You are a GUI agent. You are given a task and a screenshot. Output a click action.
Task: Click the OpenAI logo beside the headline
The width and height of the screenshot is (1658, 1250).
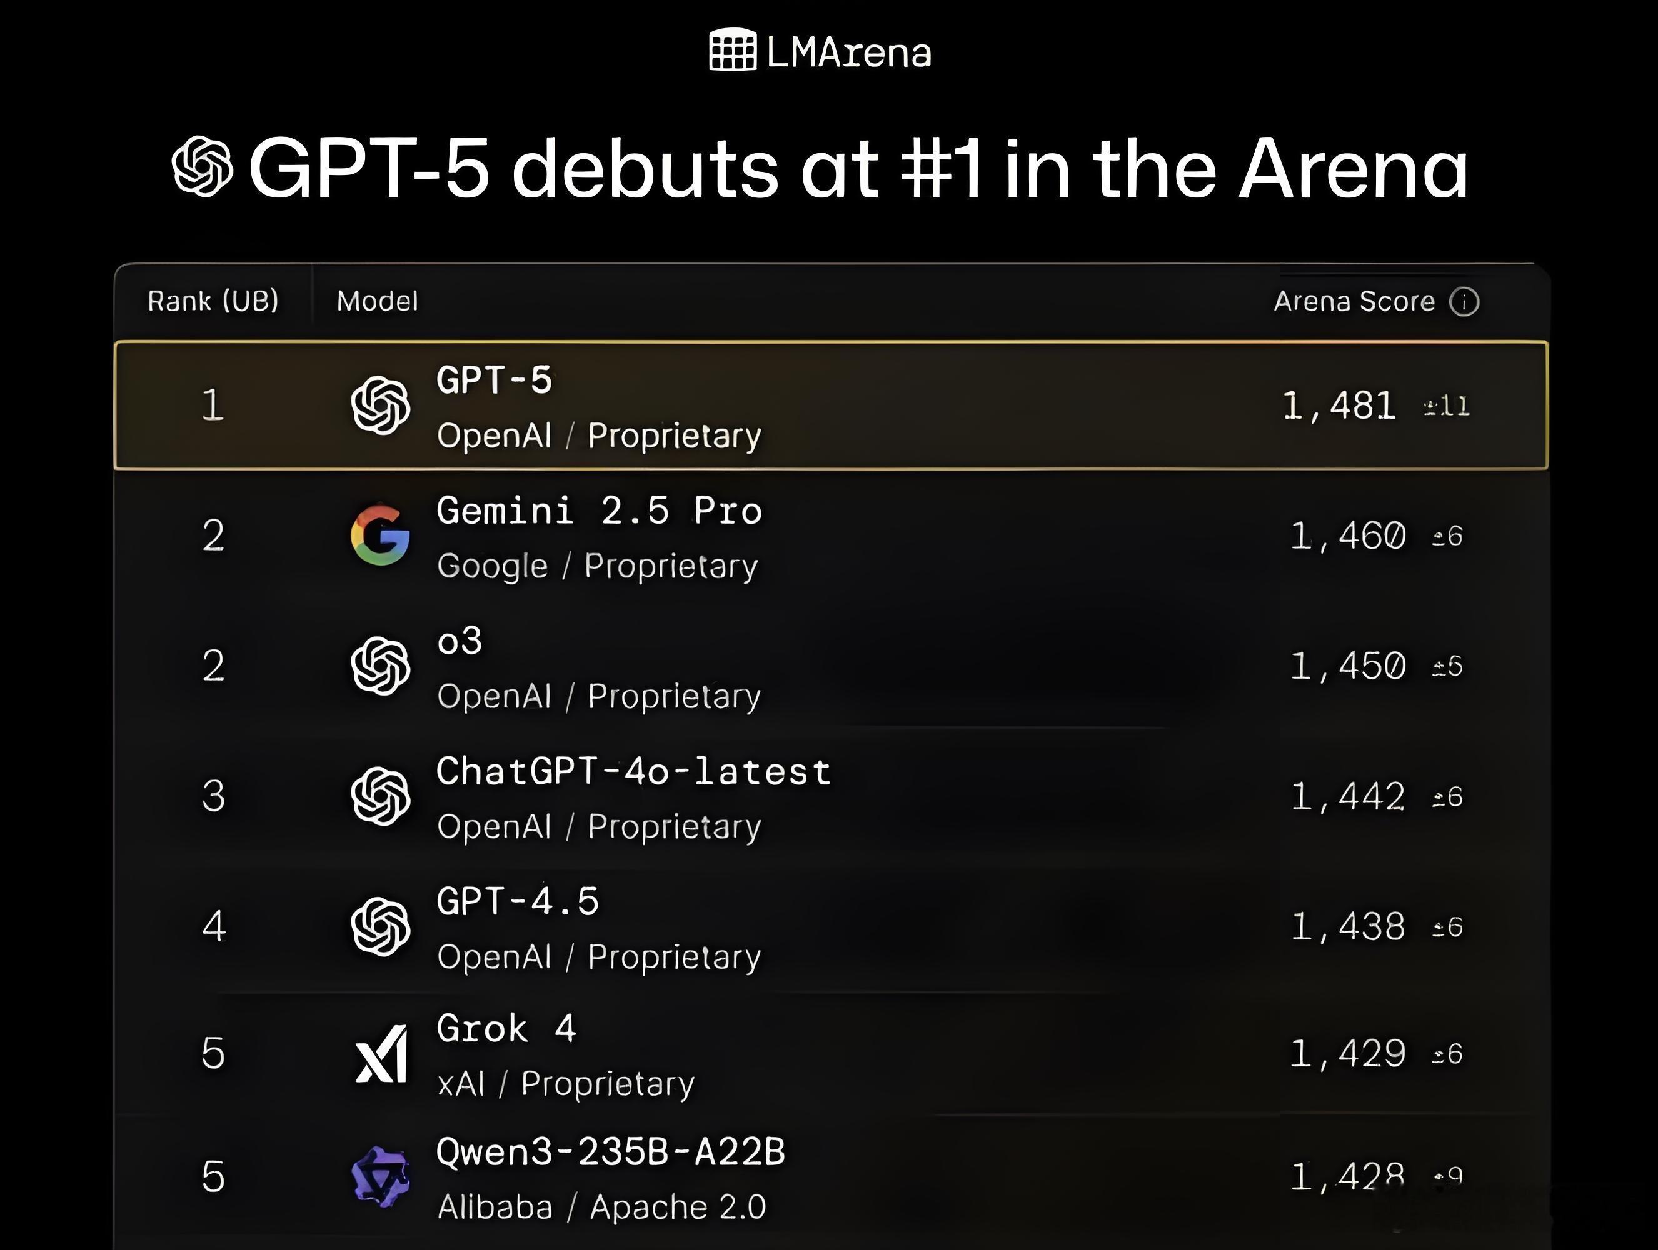pos(203,167)
